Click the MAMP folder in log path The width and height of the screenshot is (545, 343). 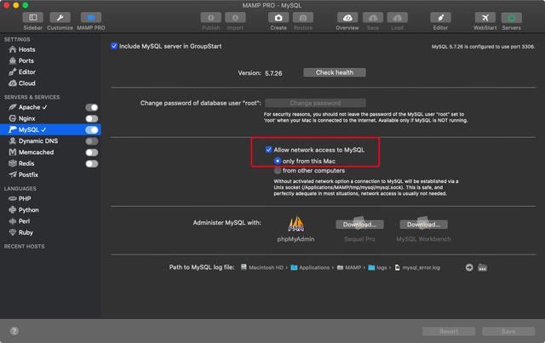(349, 267)
